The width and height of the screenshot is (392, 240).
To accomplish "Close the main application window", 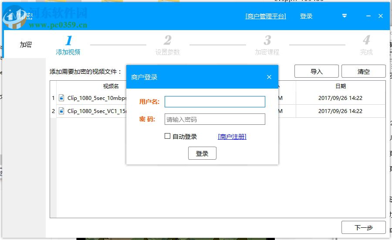I will (x=381, y=16).
